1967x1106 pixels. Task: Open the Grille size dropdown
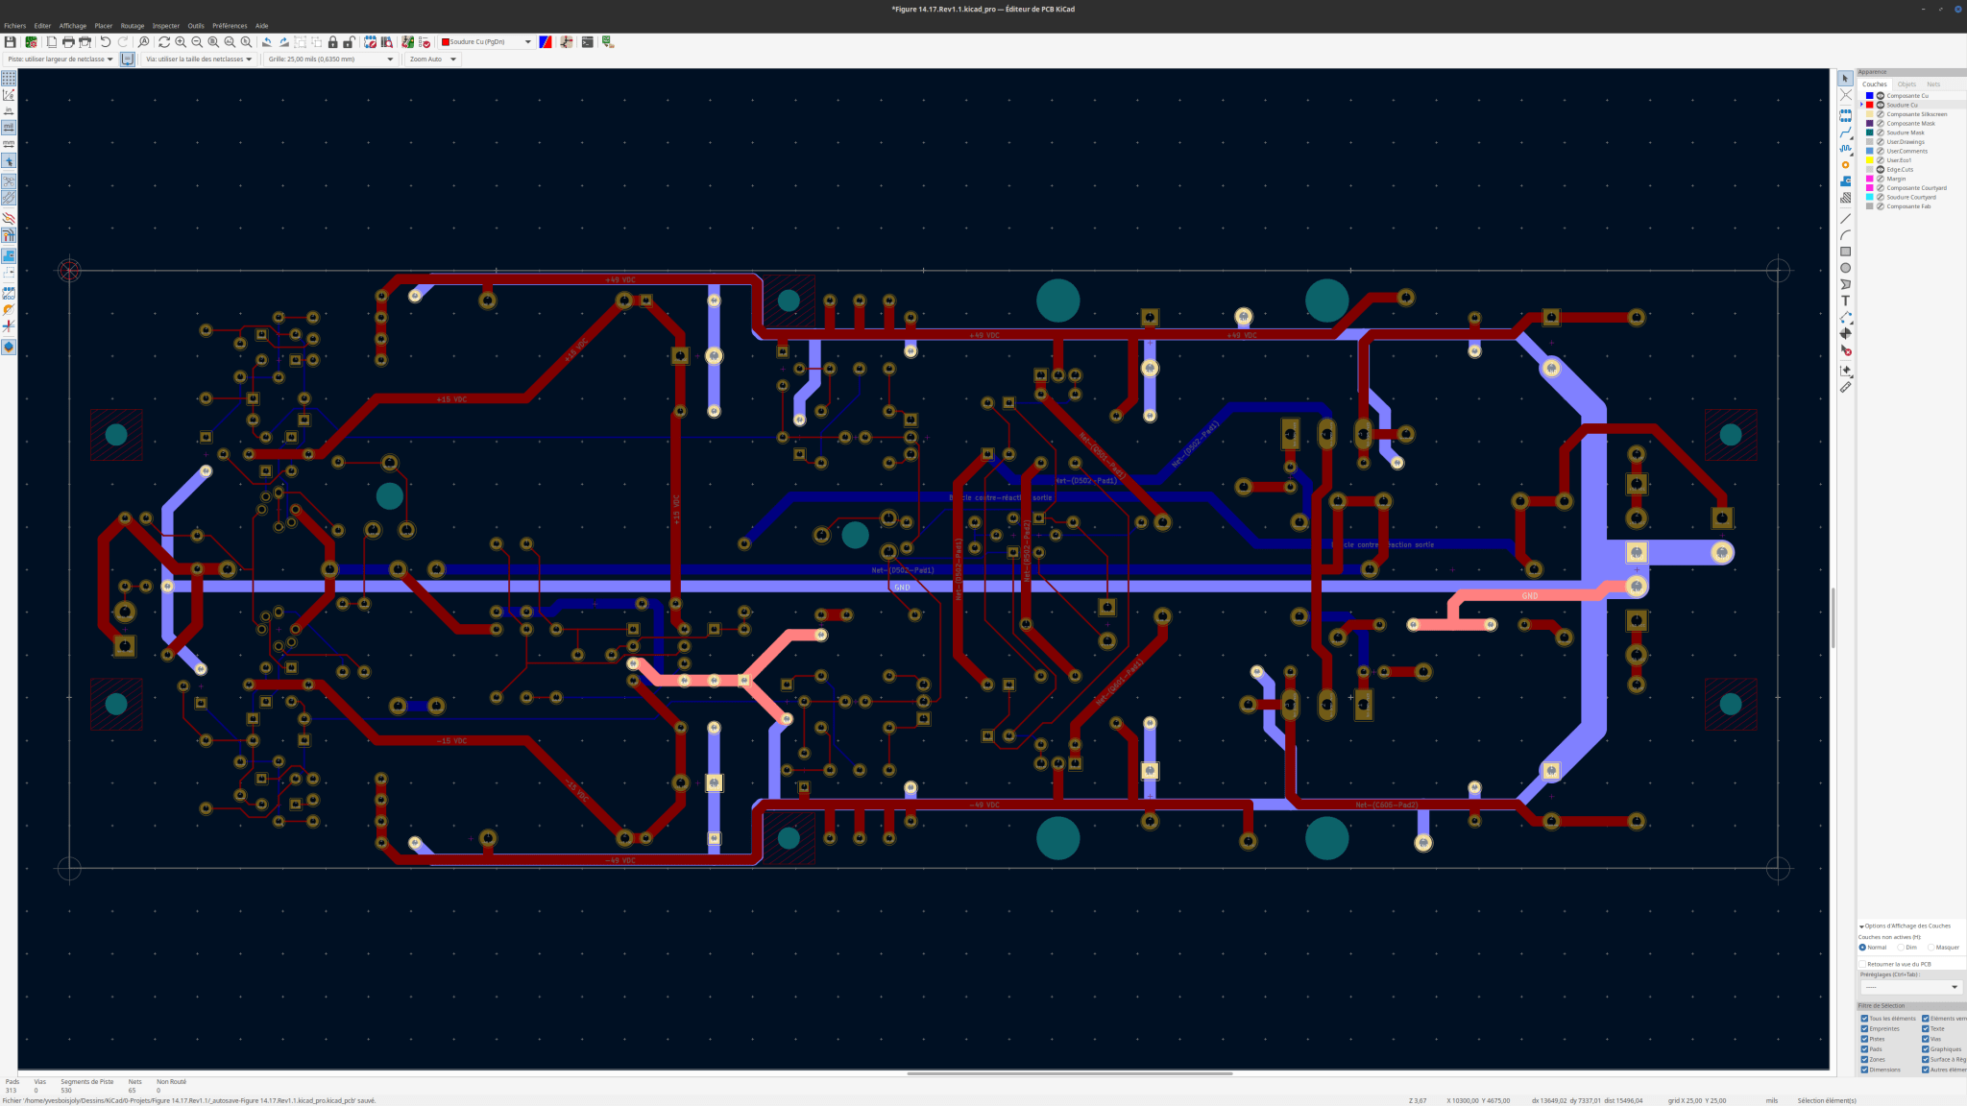tap(330, 60)
